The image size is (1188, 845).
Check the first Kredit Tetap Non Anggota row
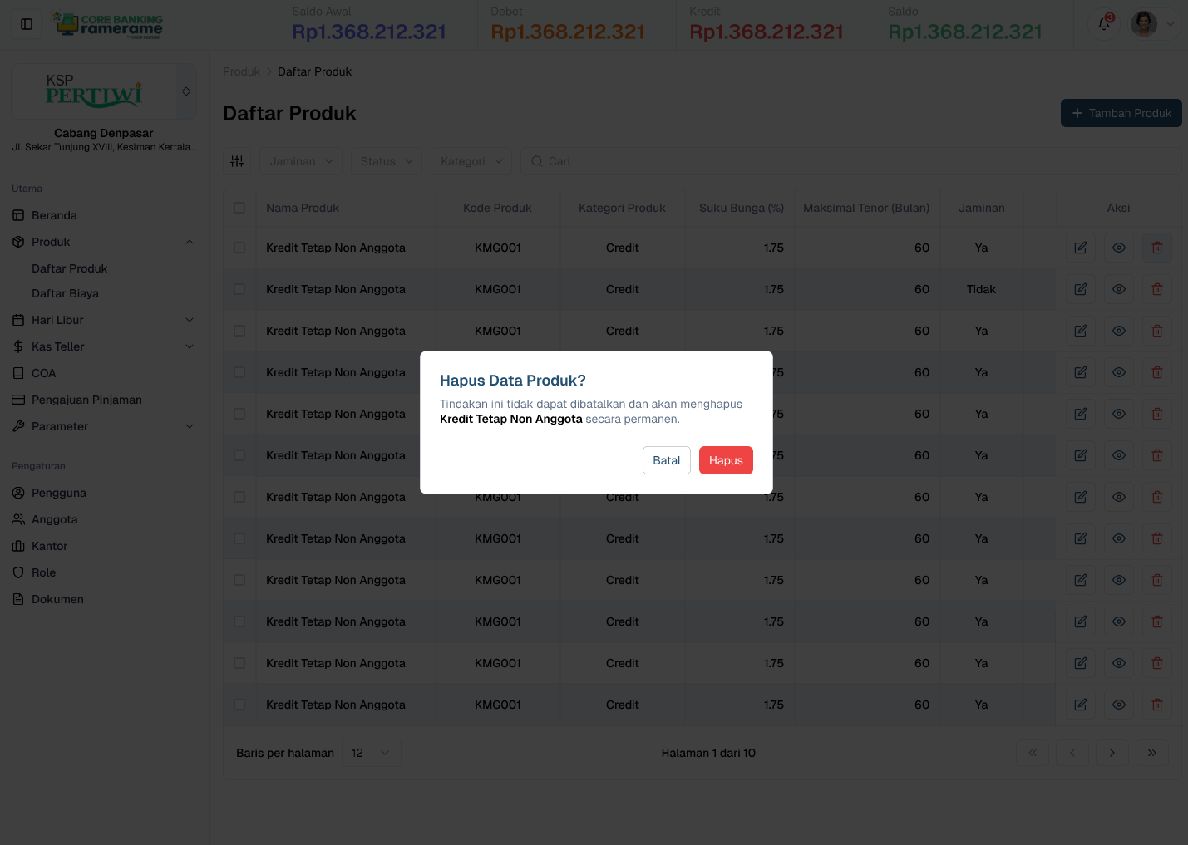click(x=239, y=248)
